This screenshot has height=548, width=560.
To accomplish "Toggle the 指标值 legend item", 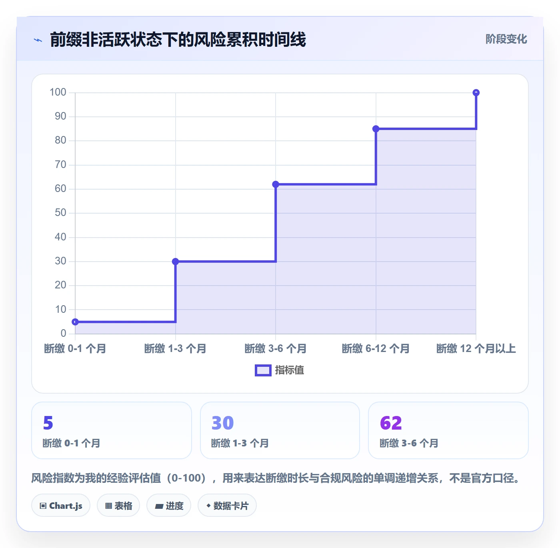I will coord(279,370).
